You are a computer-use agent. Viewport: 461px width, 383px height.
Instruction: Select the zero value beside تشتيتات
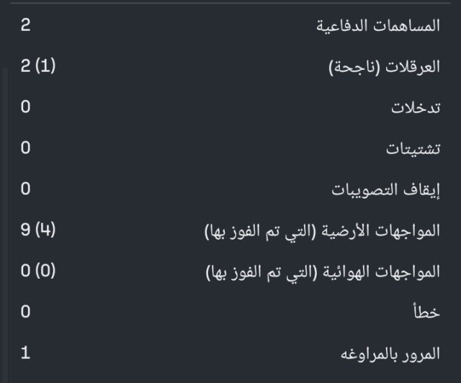[25, 149]
